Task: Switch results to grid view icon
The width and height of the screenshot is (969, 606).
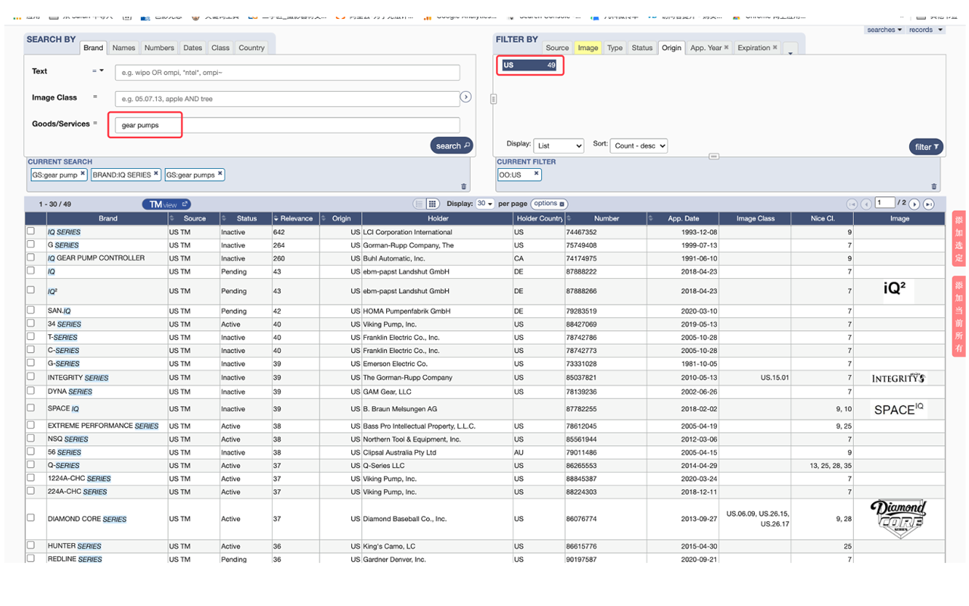Action: pos(432,204)
